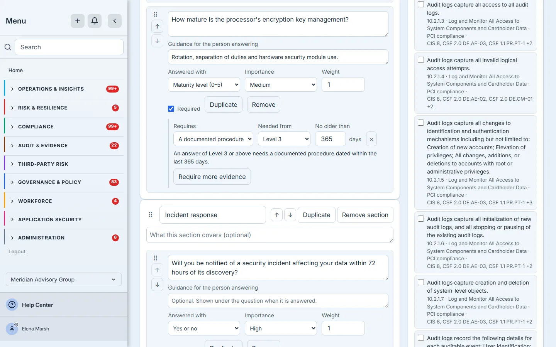Click the Help Center question mark icon
556x347 pixels.
(x=12, y=305)
